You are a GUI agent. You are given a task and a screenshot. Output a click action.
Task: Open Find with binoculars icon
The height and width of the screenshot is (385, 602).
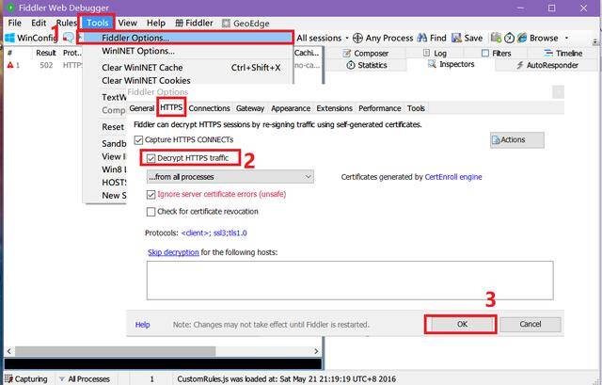[422, 38]
